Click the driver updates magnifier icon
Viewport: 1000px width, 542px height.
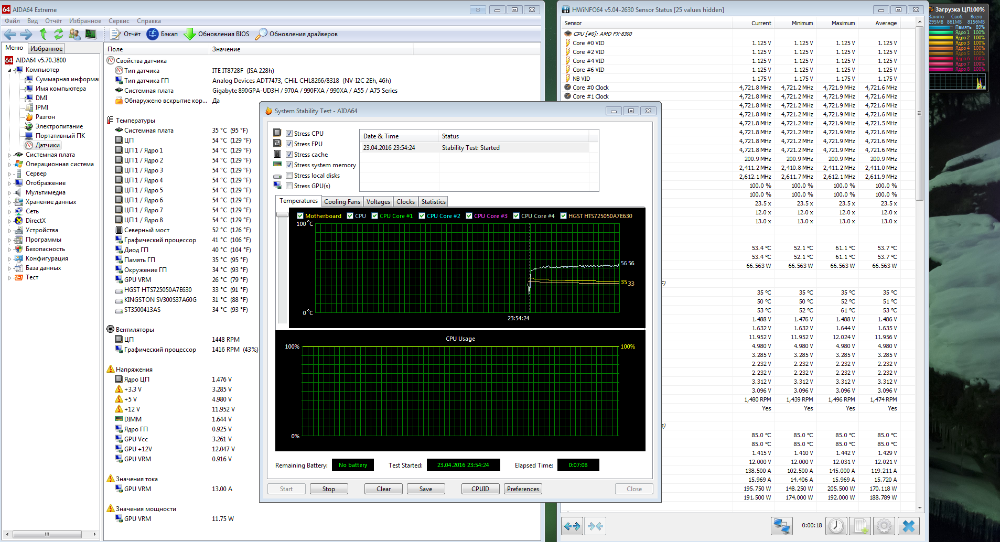[261, 34]
